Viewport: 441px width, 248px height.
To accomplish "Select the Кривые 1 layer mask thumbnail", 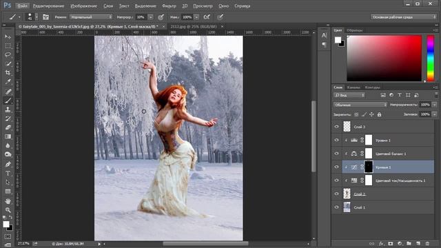I will (369, 167).
